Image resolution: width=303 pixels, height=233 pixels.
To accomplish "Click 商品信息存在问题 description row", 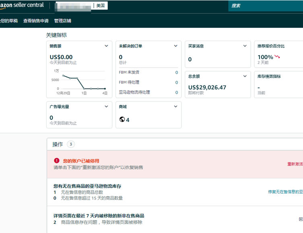I will pos(98,222).
